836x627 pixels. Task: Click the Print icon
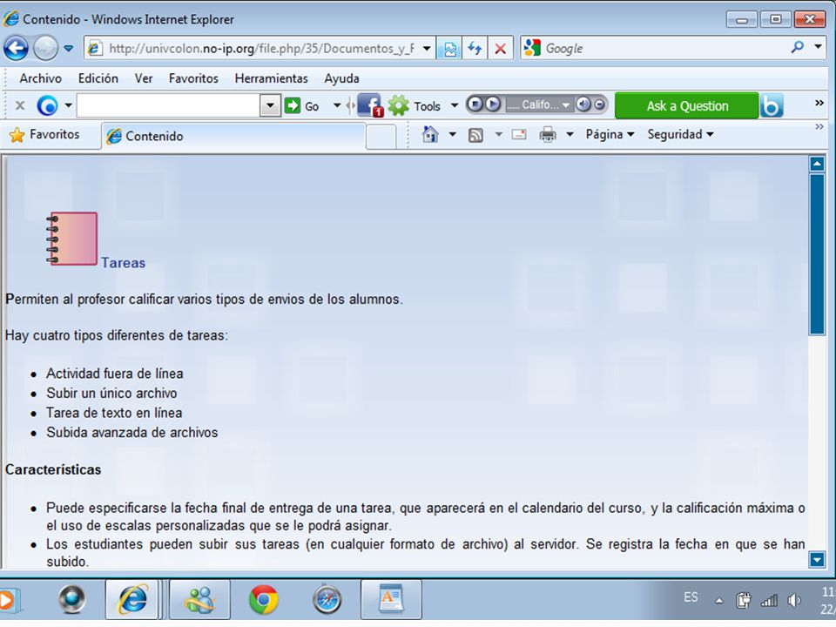(548, 134)
